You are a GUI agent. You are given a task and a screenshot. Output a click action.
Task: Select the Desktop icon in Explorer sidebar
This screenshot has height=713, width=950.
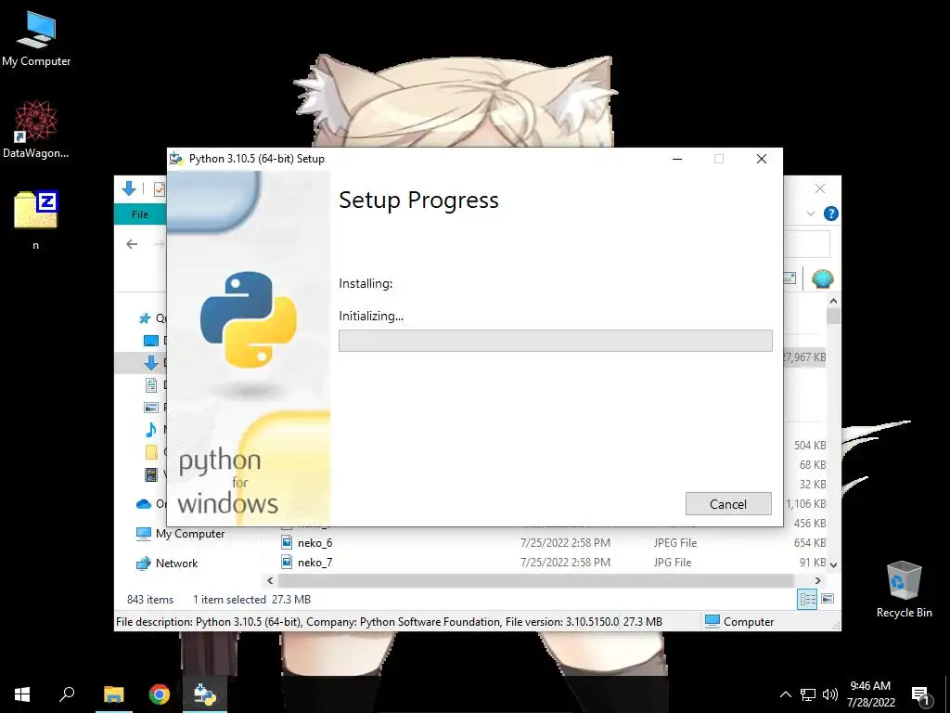tap(151, 341)
